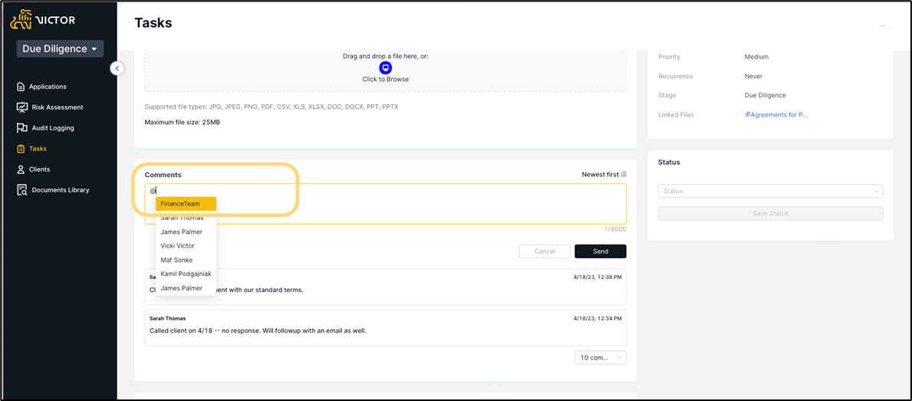The height and width of the screenshot is (401, 912).
Task: Open the more options ellipsis menu
Action: 882,25
